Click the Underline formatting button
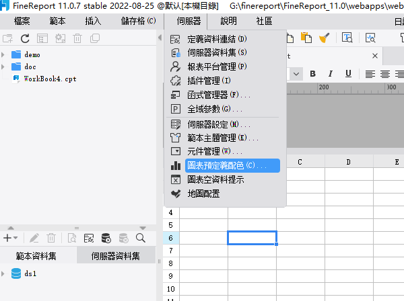This screenshot has height=301, width=404. point(348,74)
